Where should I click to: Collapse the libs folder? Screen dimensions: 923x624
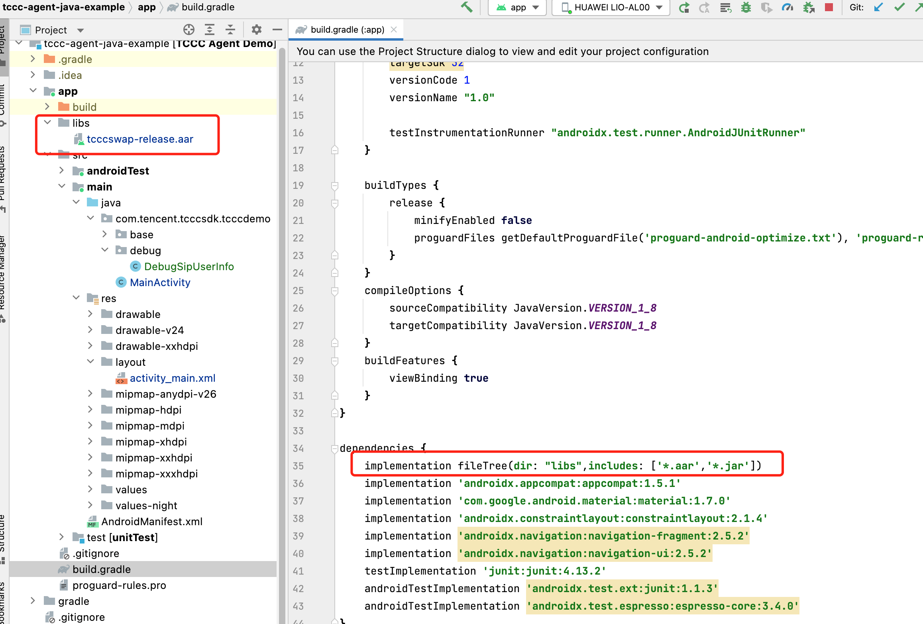[47, 123]
